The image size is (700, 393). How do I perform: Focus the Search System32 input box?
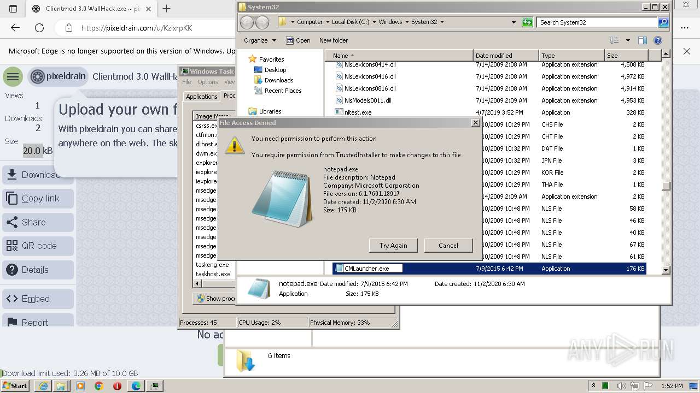tap(597, 22)
